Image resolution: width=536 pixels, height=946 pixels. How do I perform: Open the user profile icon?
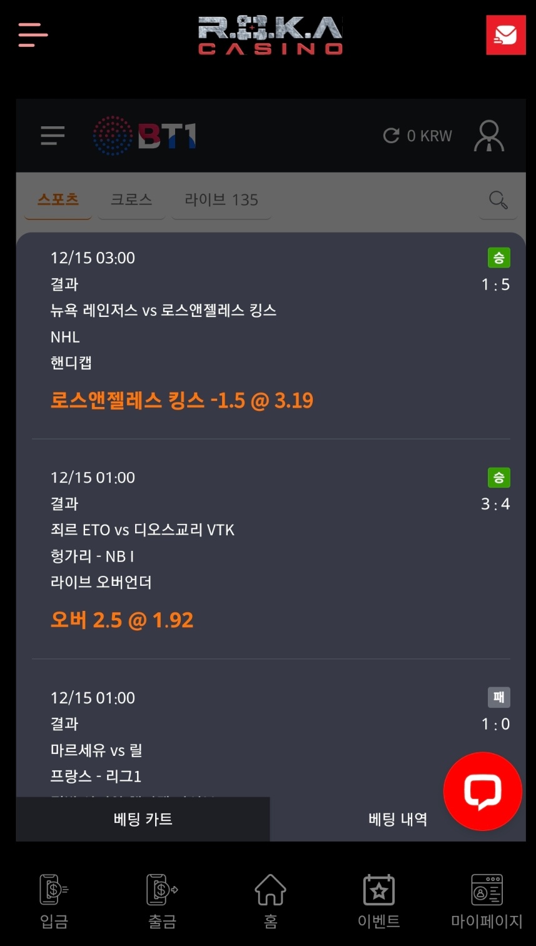pyautogui.click(x=489, y=136)
